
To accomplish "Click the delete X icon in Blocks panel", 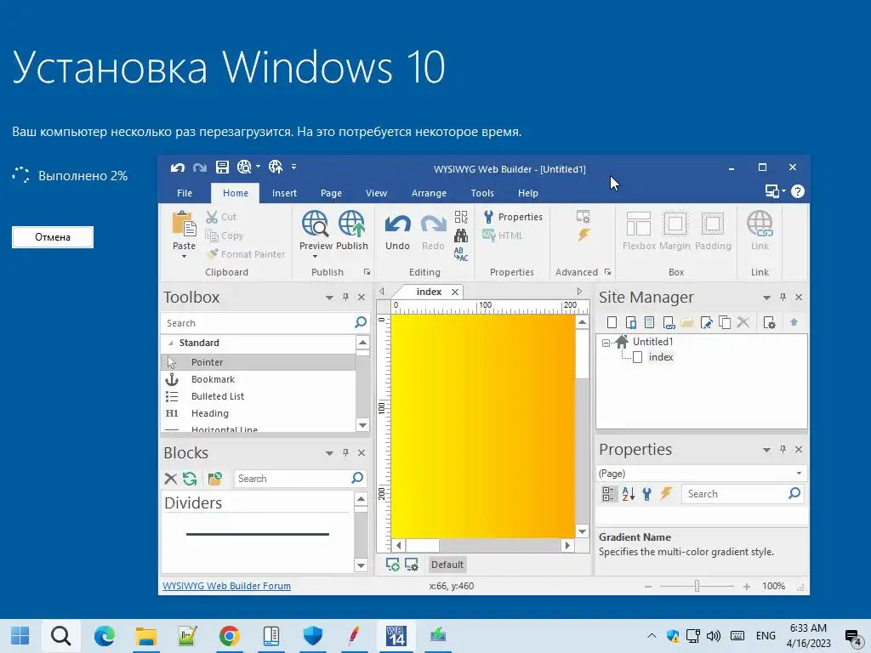I will click(x=170, y=479).
